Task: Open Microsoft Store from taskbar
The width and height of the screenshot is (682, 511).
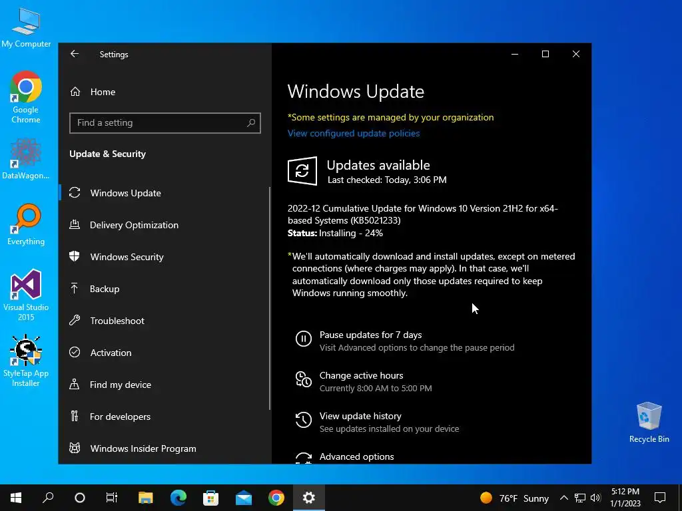Action: tap(211, 498)
